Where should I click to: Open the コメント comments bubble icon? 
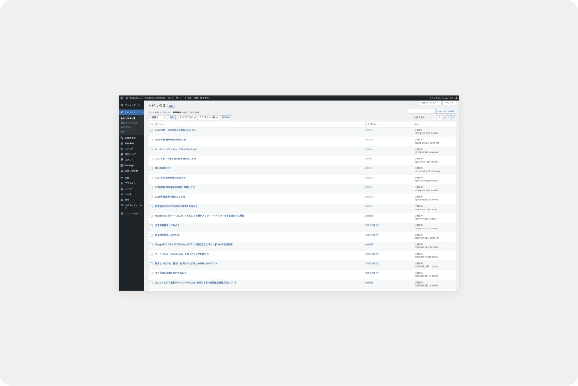pyautogui.click(x=122, y=160)
